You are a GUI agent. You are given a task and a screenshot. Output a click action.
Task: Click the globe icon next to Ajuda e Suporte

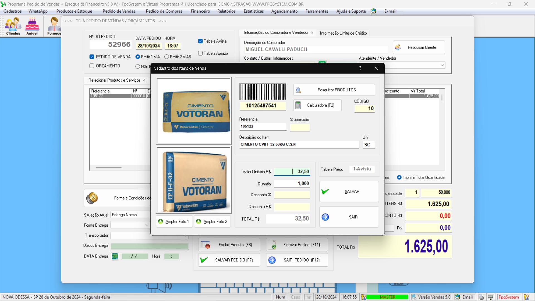point(373,11)
